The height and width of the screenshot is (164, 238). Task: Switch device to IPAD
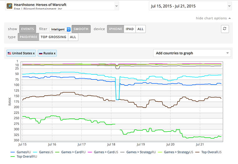click(130, 29)
